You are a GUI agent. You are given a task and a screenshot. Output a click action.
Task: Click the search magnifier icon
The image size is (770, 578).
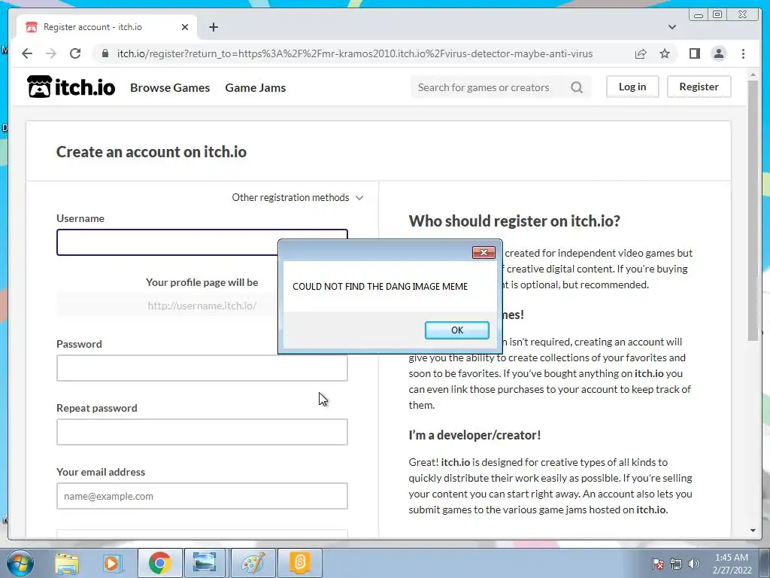pyautogui.click(x=577, y=87)
